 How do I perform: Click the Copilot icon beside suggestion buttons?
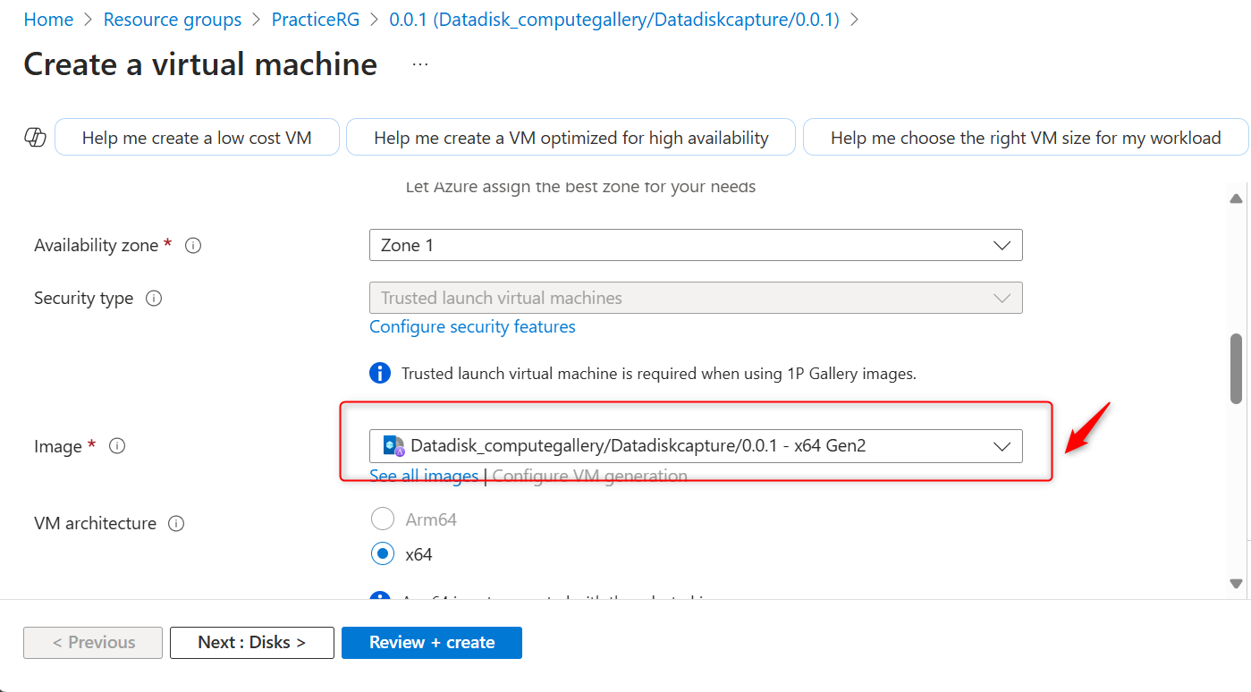coord(35,138)
